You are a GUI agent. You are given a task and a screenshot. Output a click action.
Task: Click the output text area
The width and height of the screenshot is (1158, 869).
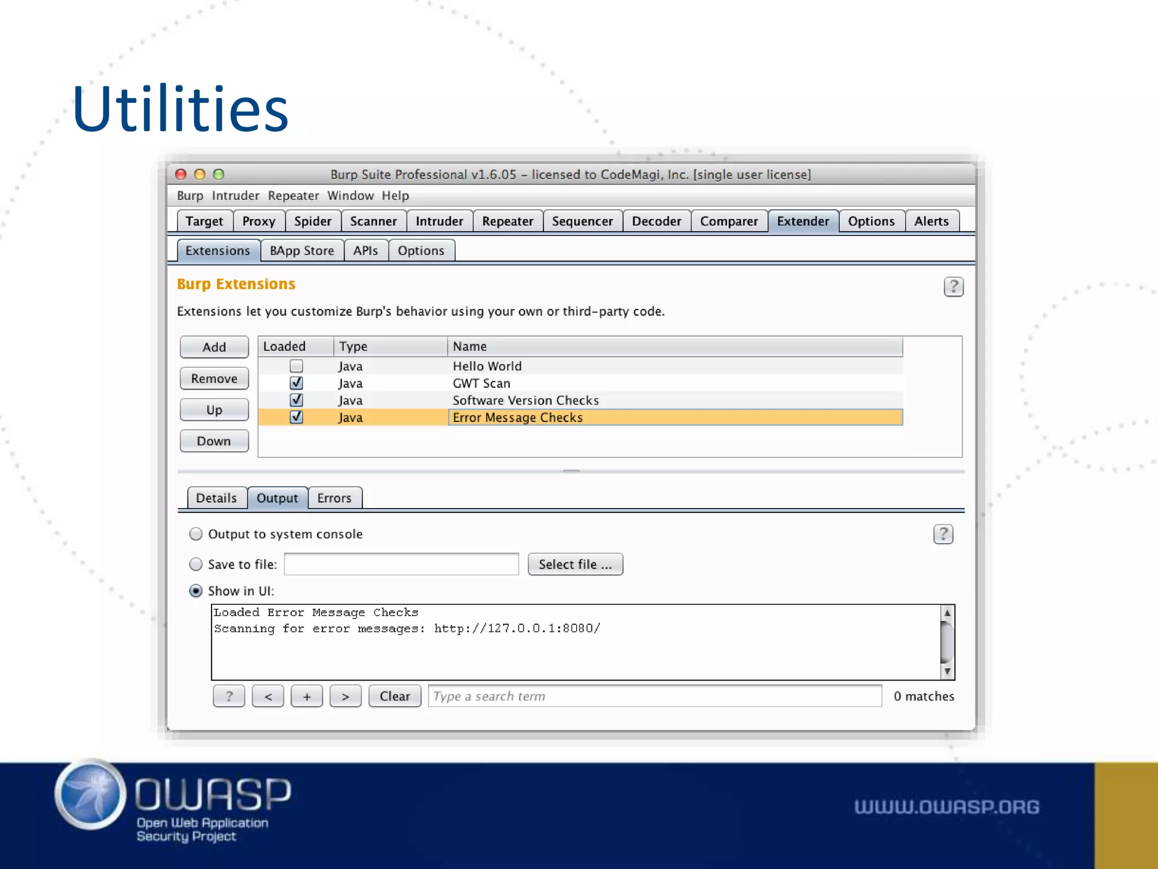[576, 642]
